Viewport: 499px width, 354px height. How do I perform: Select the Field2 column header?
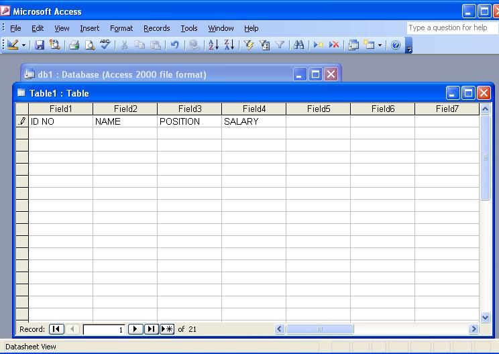pyautogui.click(x=125, y=109)
